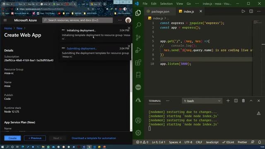This screenshot has height=149, width=265.
Task: Dismiss the Initializing deployment notification
Action: click(x=129, y=28)
